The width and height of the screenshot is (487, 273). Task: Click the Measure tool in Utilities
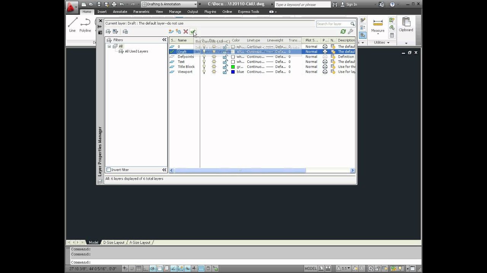pos(378,26)
